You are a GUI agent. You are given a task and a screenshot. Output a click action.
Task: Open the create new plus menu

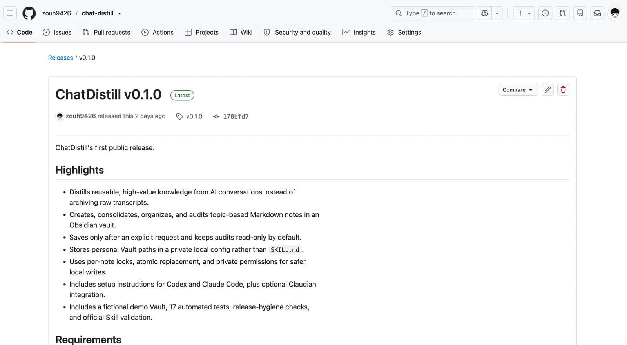524,13
